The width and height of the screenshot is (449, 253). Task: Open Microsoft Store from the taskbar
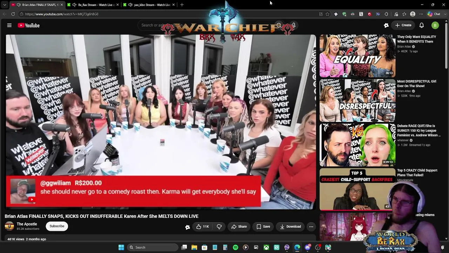[205, 247]
